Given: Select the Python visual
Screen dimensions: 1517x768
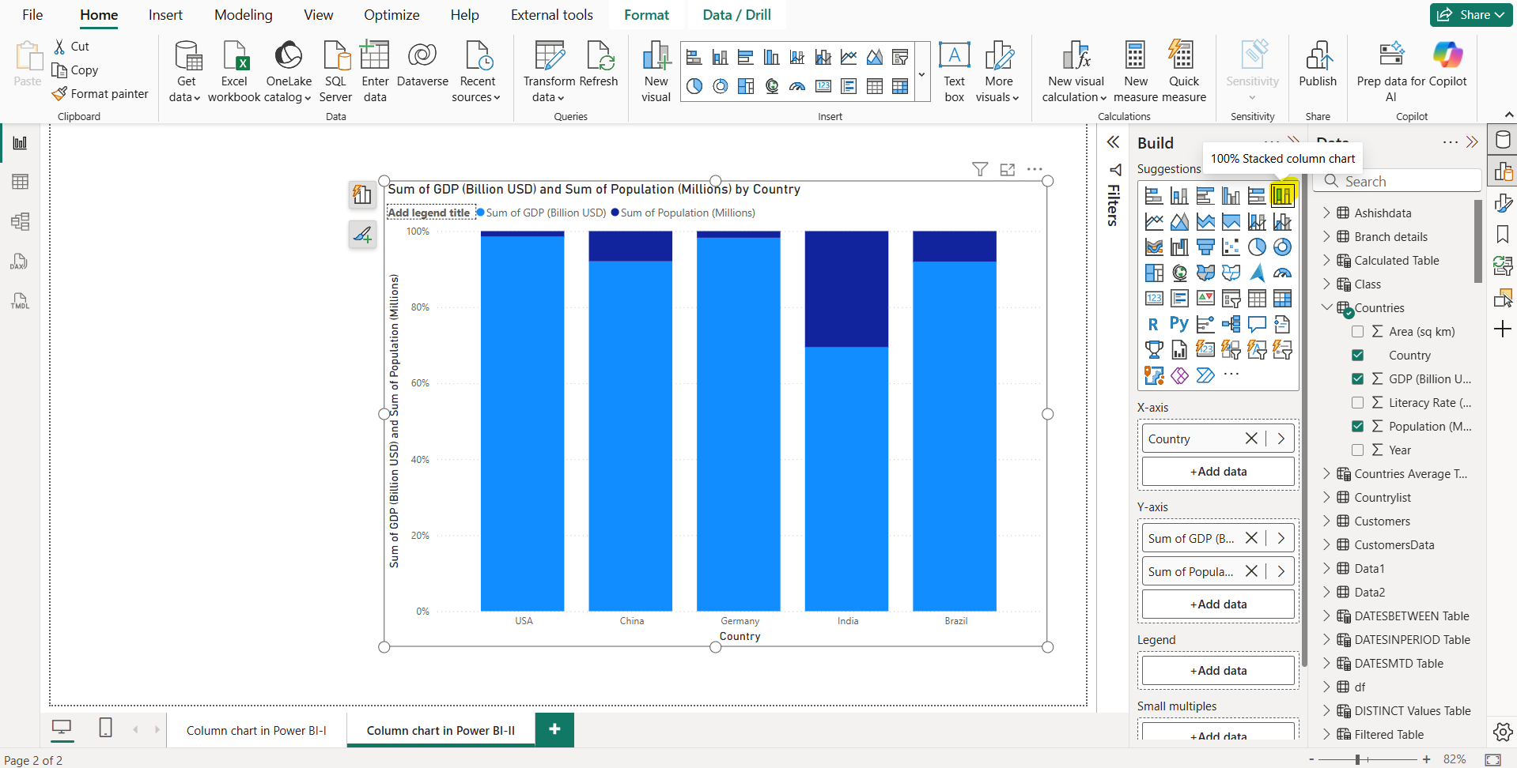Looking at the screenshot, I should 1179,324.
